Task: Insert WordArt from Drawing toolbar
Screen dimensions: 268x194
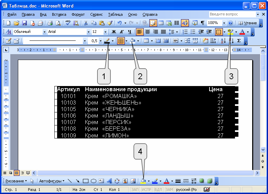Action: point(109,181)
